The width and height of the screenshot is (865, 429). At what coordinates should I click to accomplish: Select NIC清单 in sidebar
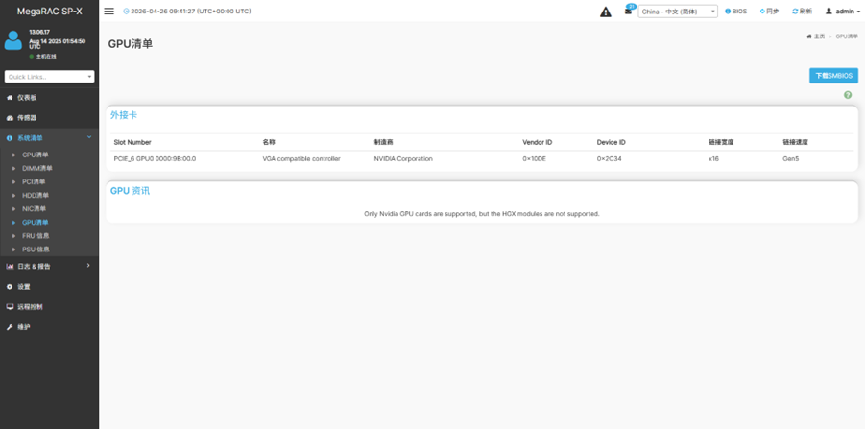tap(35, 208)
